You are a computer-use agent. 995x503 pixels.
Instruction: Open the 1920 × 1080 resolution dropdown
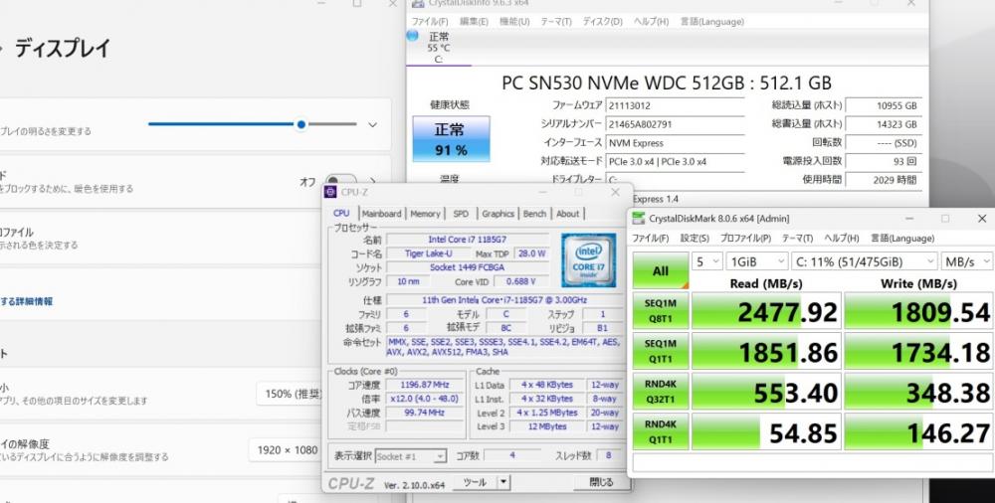point(287,450)
